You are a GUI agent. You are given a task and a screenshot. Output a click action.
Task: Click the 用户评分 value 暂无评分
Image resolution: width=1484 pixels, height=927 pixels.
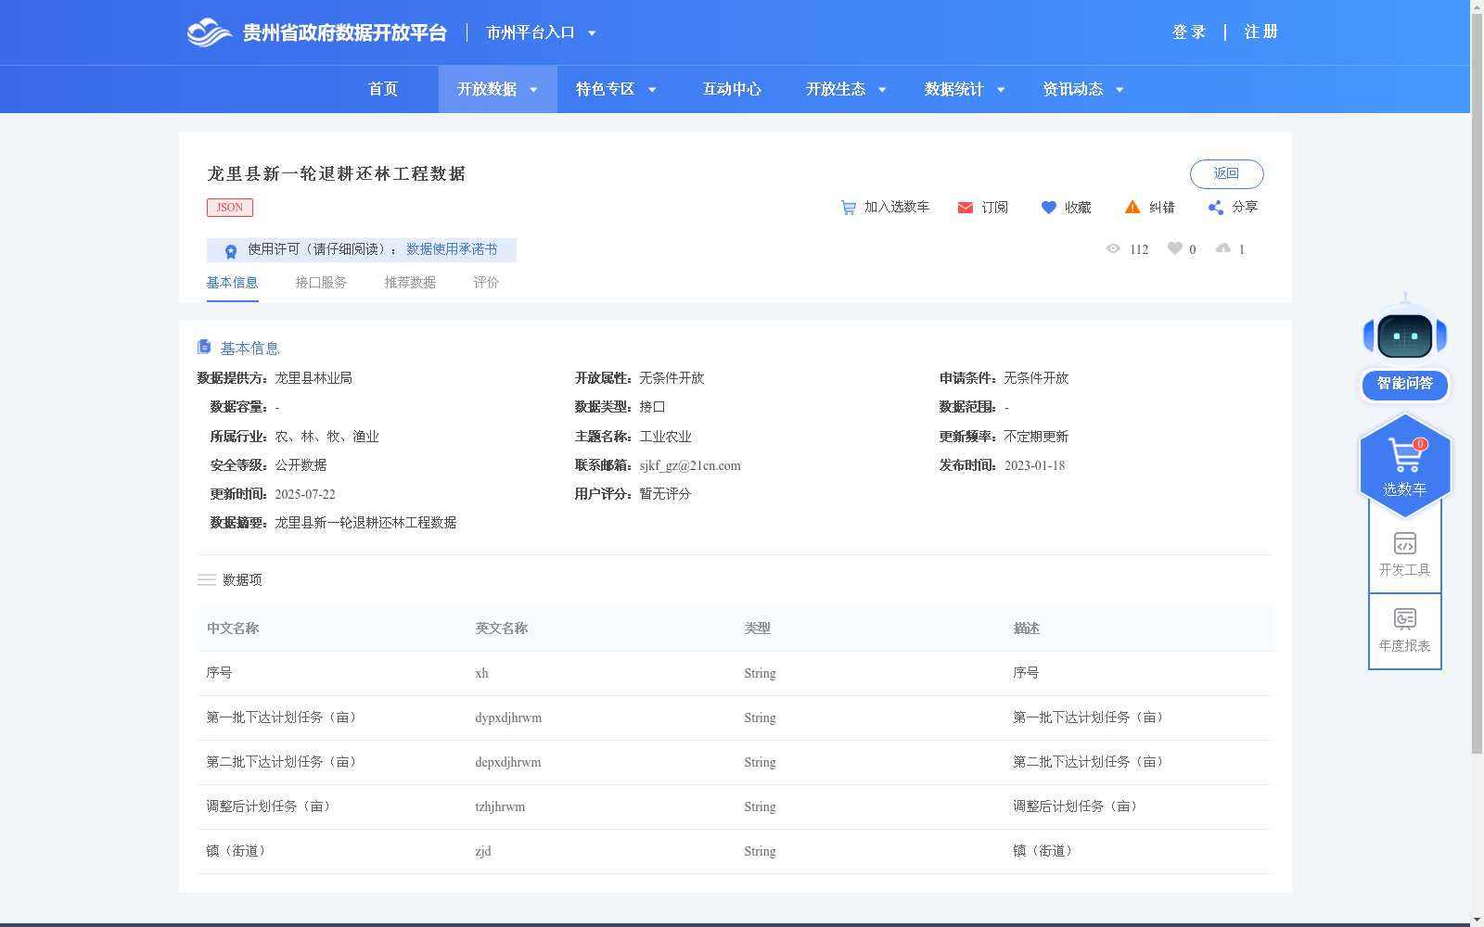[x=665, y=494]
